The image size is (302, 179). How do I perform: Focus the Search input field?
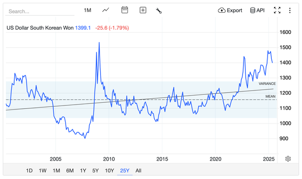click(40, 11)
